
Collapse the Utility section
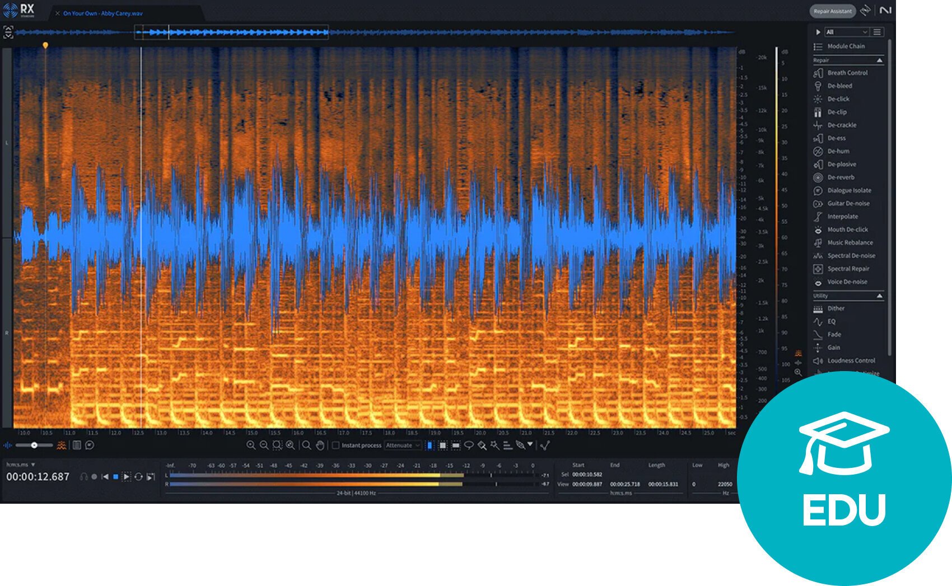coord(879,296)
